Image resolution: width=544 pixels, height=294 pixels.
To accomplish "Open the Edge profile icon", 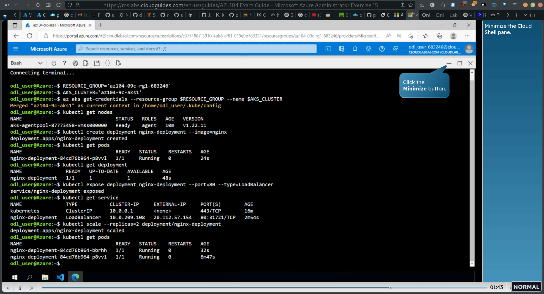I will point(453,36).
